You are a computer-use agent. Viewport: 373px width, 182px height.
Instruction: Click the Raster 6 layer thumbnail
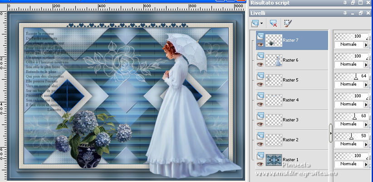pos(274,60)
